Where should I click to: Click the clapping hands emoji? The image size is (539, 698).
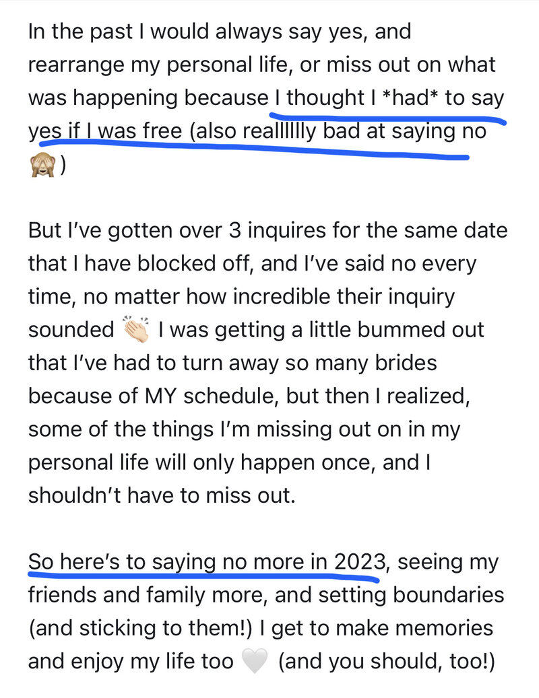pyautogui.click(x=136, y=330)
